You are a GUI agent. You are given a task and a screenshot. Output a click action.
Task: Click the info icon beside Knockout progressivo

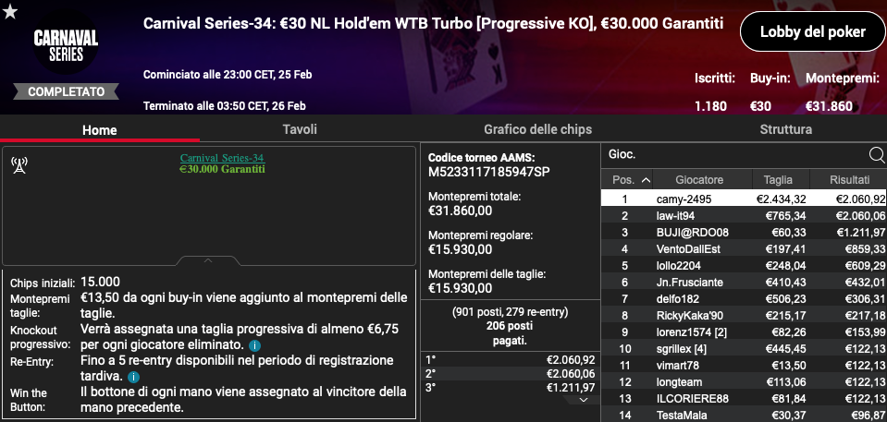coord(254,344)
